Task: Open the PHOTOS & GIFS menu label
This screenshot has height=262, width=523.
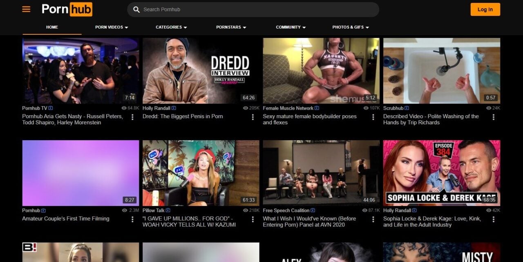Action: point(348,27)
